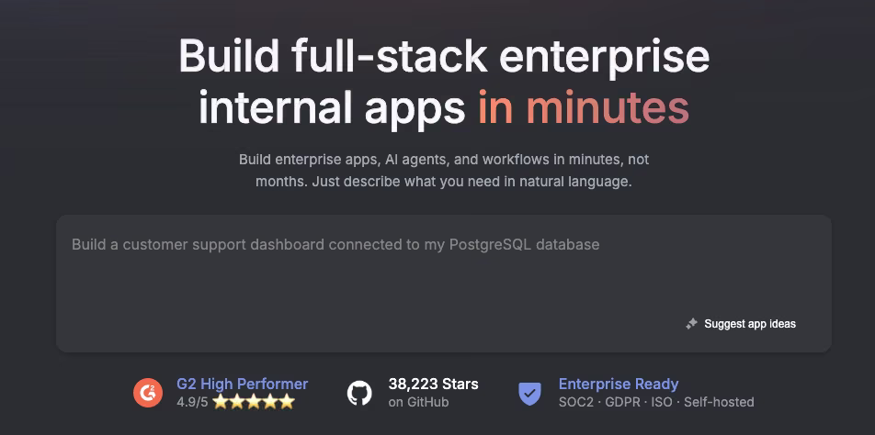Open the GitHub Octocat icon
875x435 pixels.
359,393
